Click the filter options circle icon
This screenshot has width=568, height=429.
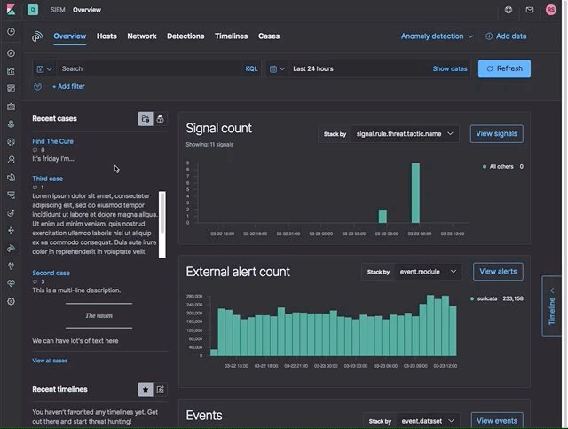[x=37, y=86]
